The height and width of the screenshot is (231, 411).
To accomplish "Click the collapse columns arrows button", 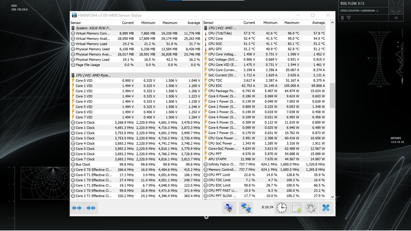I will tap(91, 208).
